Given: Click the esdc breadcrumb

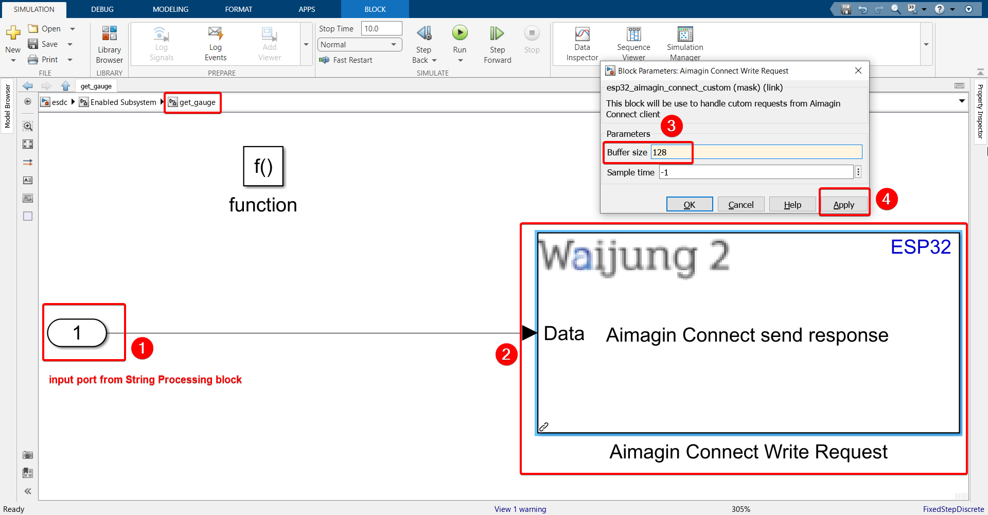Looking at the screenshot, I should pyautogui.click(x=55, y=102).
